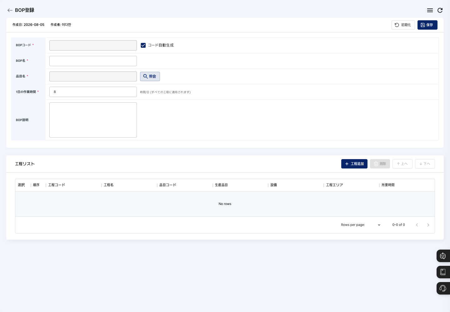Go to next page chevron
Screen dimensions: 450x312
coord(428,225)
